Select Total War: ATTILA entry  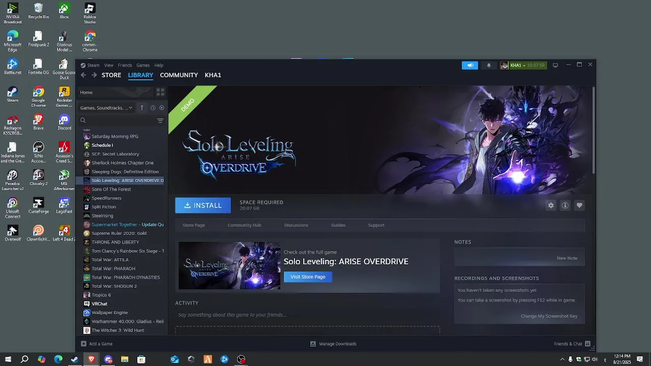(x=122, y=260)
